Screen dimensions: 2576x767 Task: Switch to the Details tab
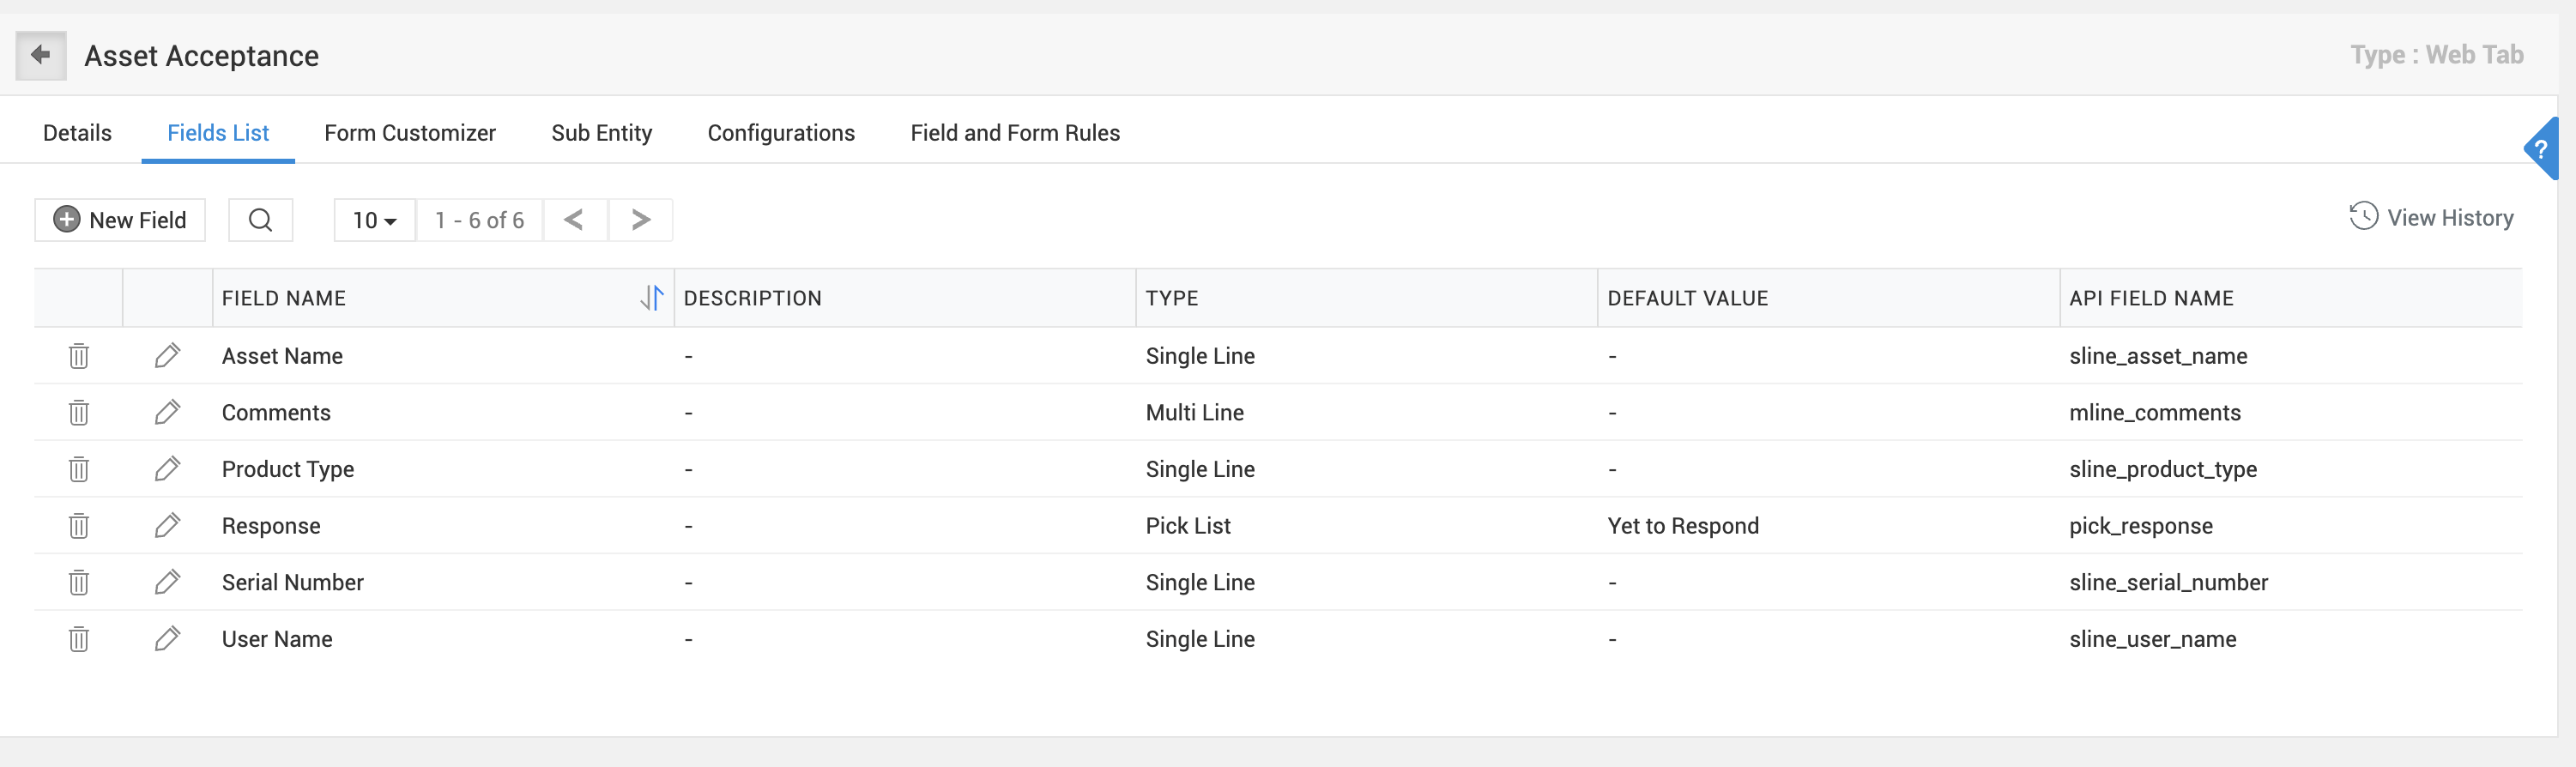pos(77,133)
